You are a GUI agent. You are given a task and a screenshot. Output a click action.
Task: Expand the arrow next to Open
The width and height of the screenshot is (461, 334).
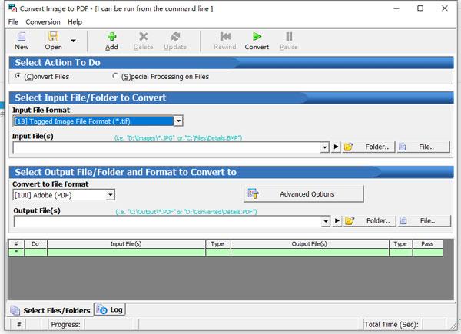tap(73, 41)
